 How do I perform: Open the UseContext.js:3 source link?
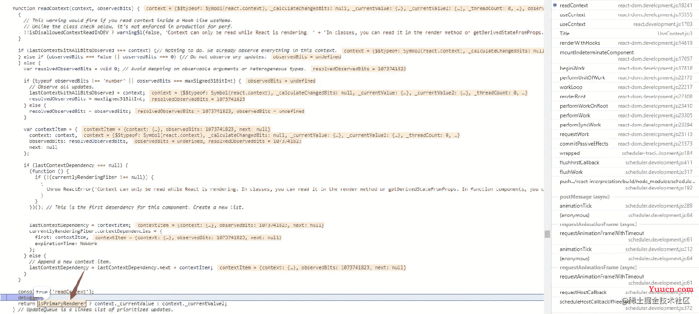675,33
